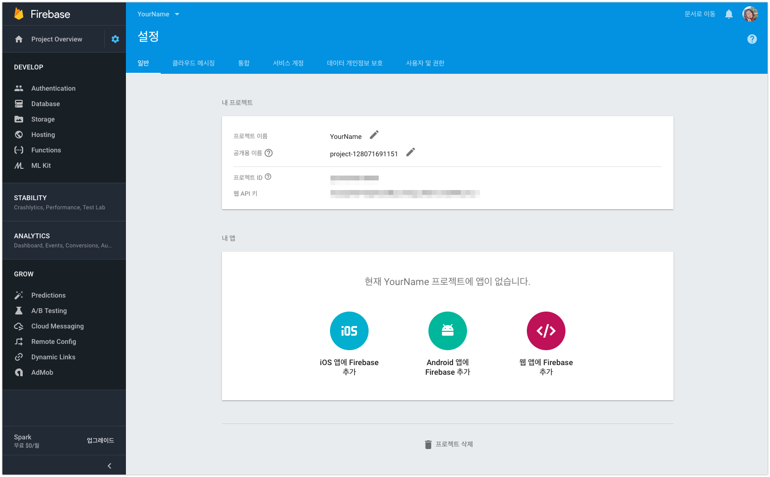The height and width of the screenshot is (477, 770).
Task: Click the Firebase flame logo
Action: coord(19,14)
